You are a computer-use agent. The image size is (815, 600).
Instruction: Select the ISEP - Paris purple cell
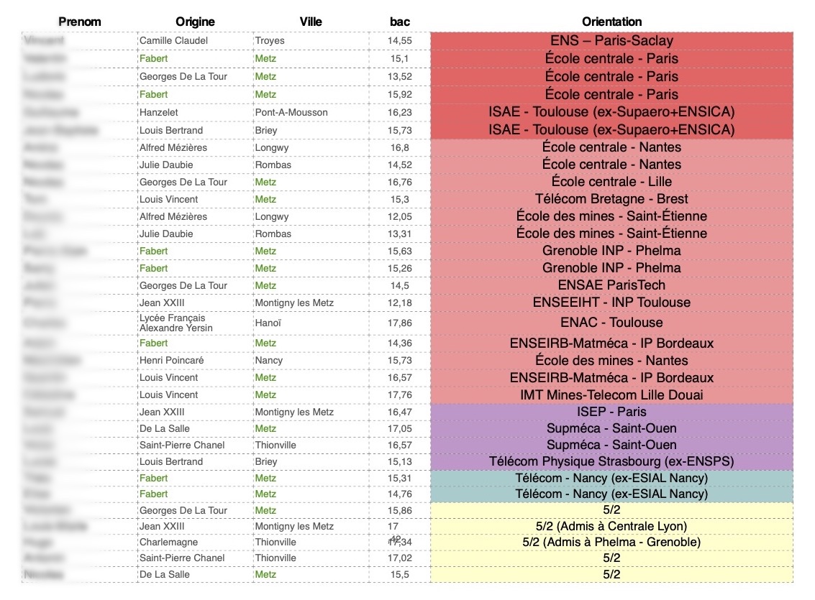(611, 412)
